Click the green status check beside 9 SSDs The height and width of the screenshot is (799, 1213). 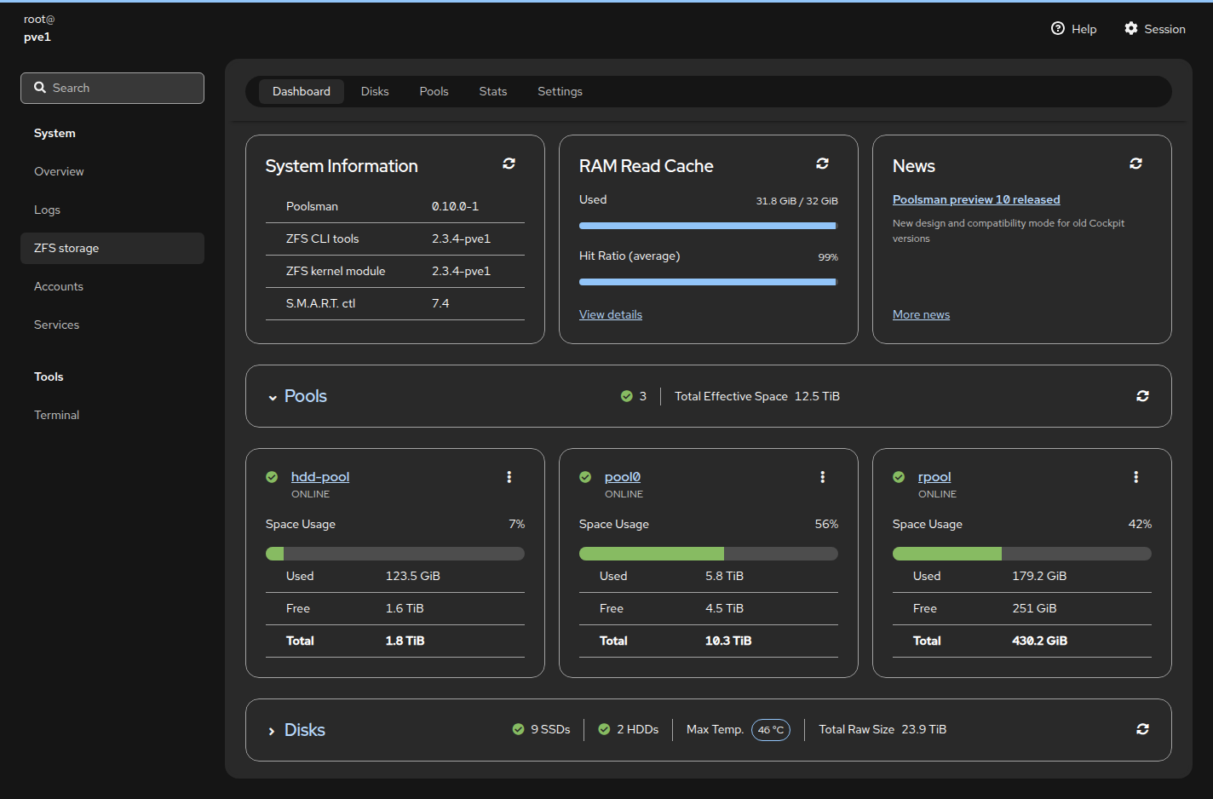518,729
